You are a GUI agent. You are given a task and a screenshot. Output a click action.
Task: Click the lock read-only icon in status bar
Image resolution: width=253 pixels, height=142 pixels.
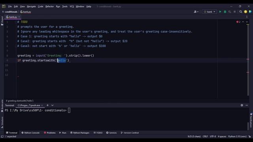pyautogui.click(x=249, y=136)
